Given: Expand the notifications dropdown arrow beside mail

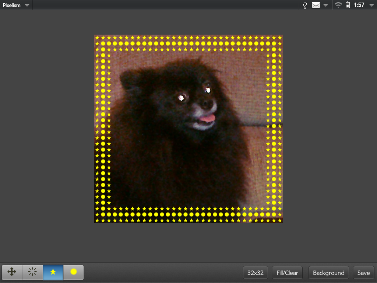Looking at the screenshot, I should pyautogui.click(x=325, y=5).
